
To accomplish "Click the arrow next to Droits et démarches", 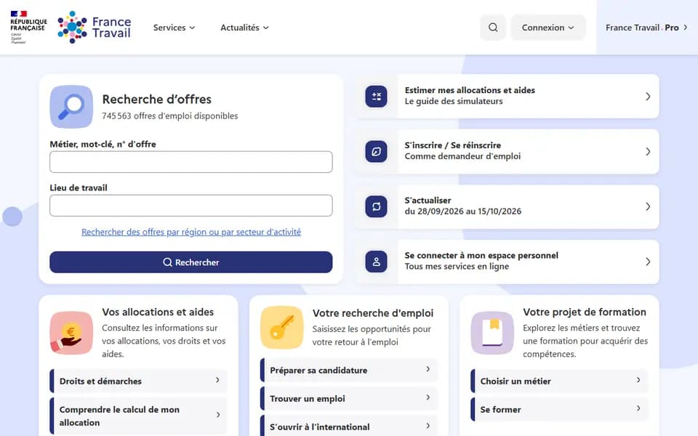I will [x=217, y=380].
